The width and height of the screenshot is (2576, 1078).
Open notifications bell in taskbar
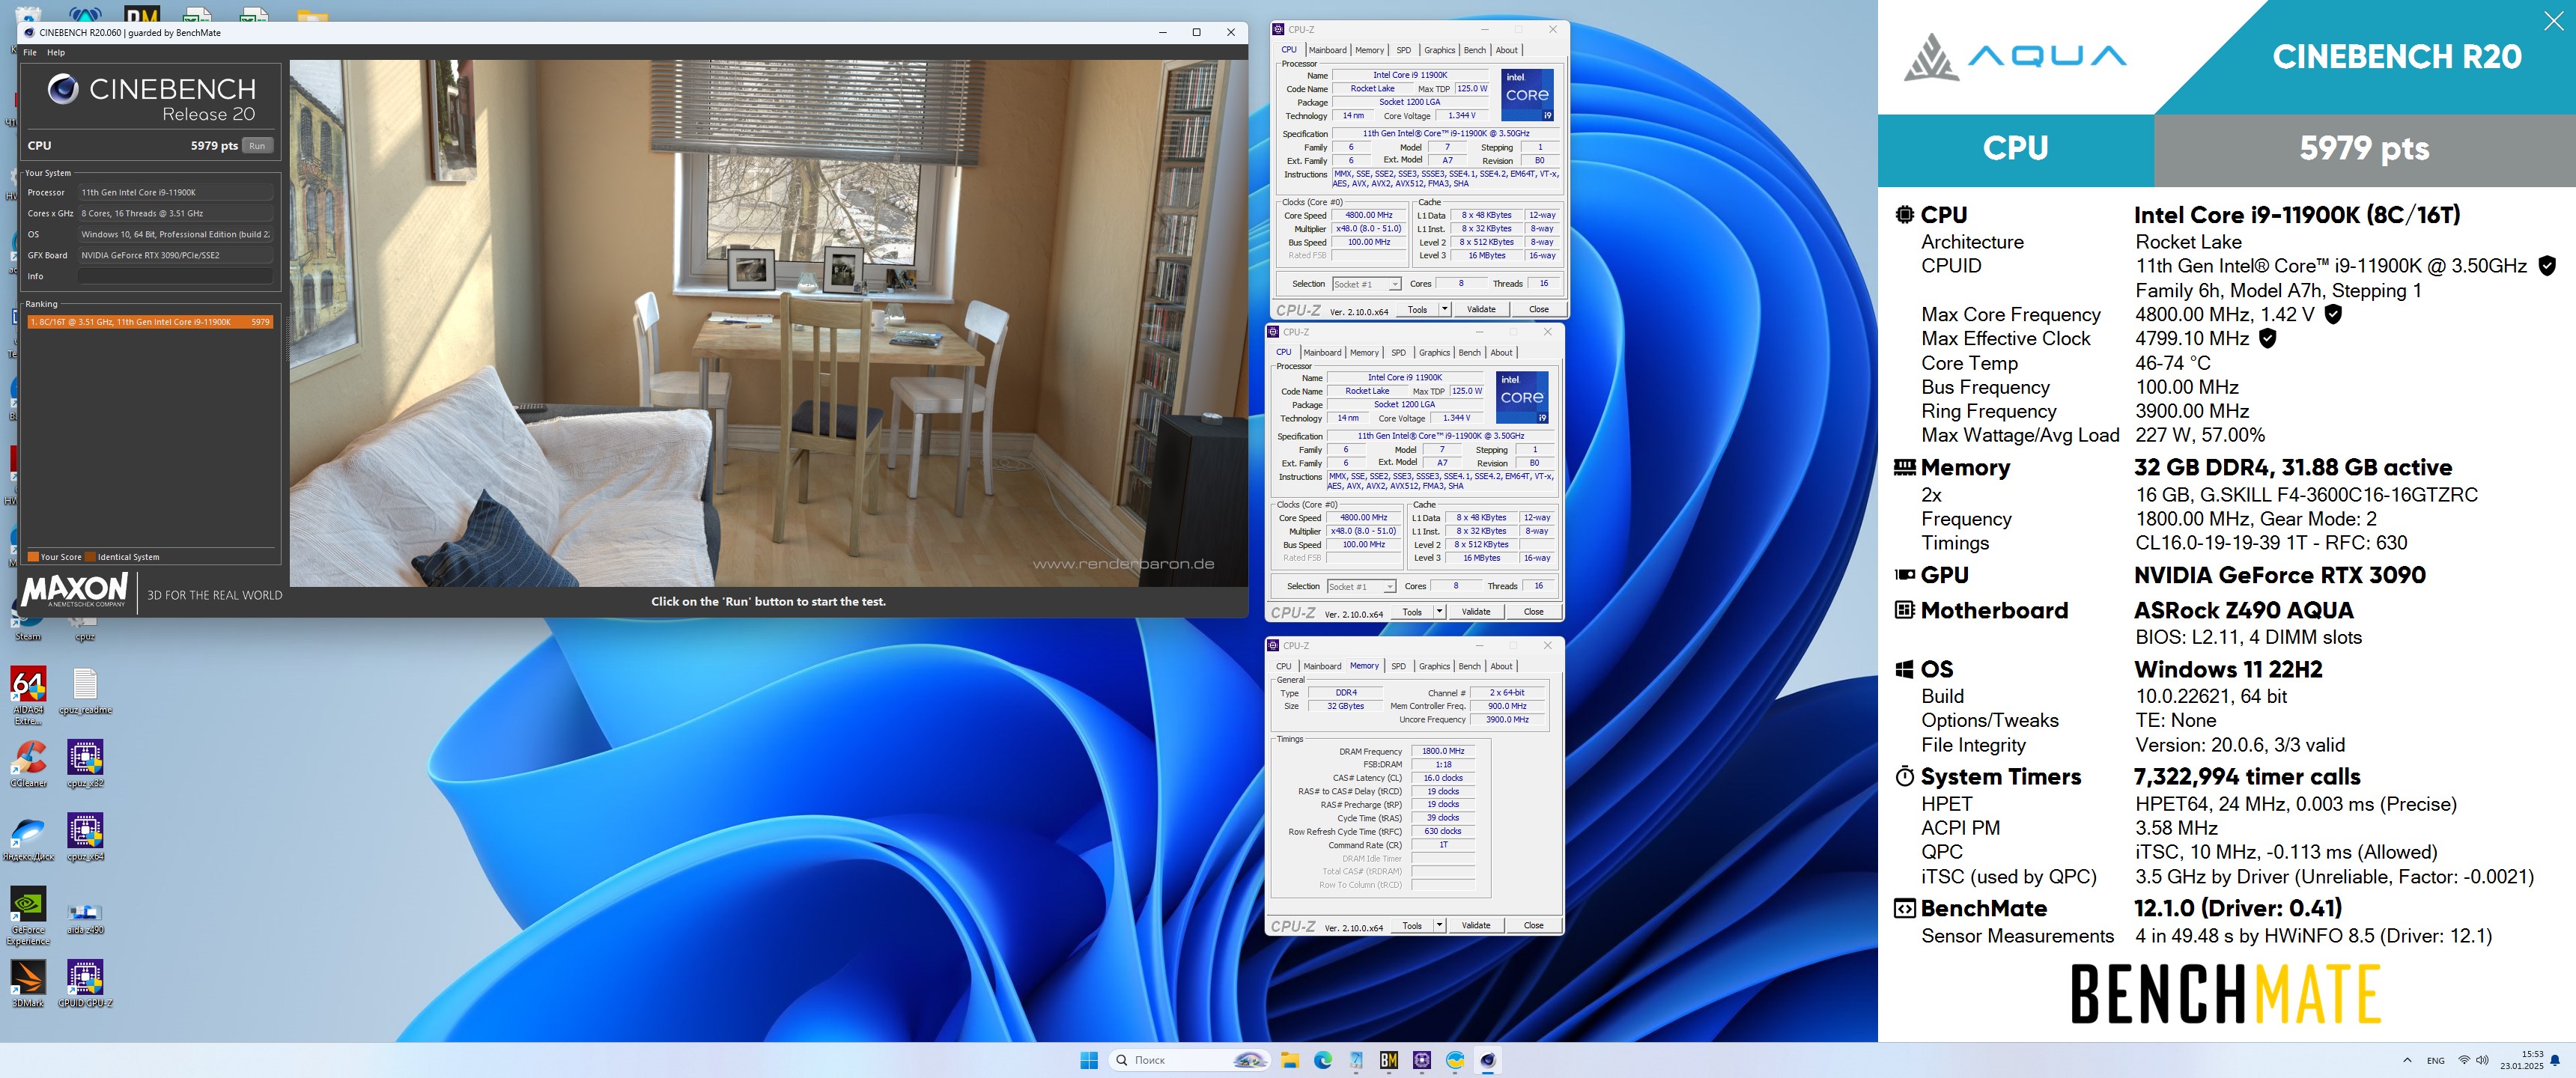[2554, 1060]
